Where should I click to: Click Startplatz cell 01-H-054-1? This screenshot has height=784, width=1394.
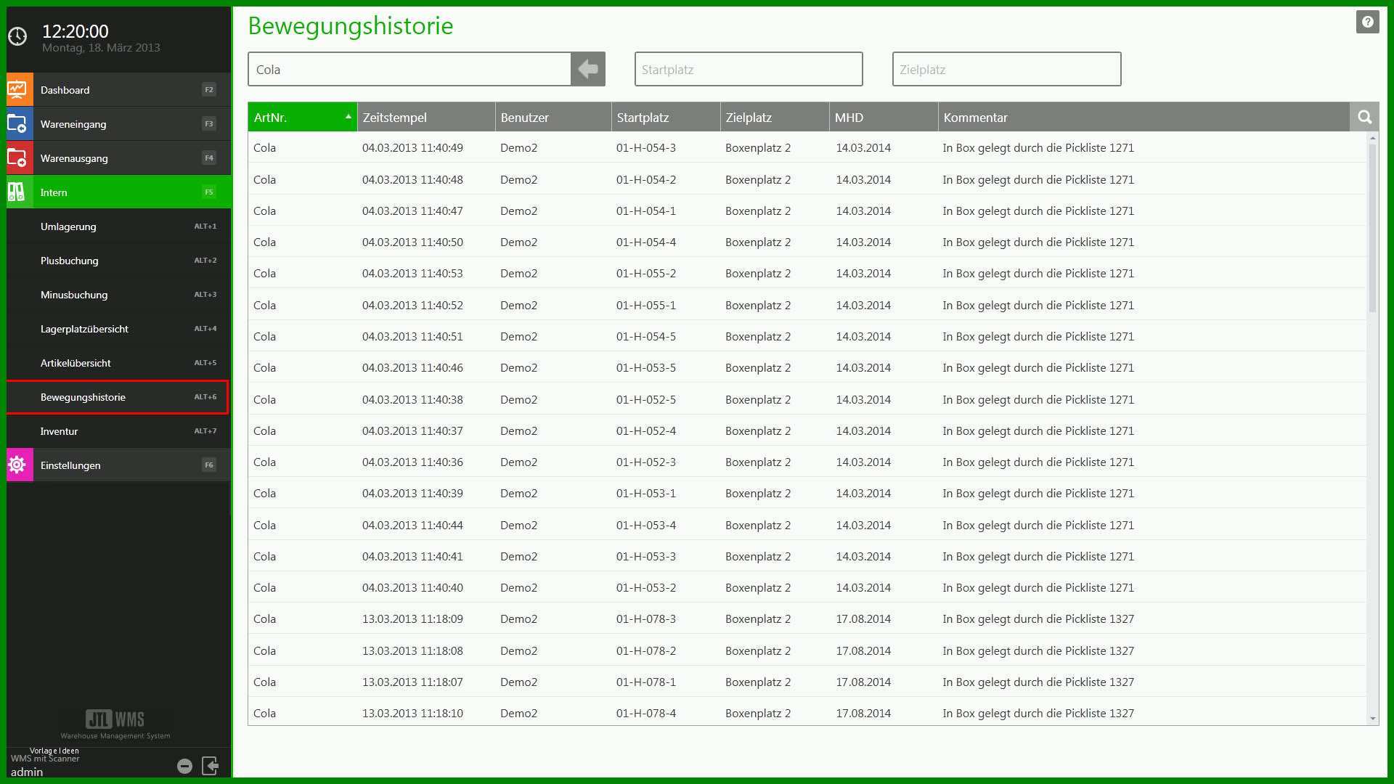pos(645,211)
